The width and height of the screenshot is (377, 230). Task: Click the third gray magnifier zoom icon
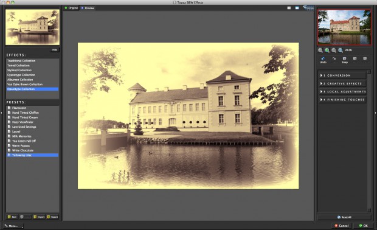pyautogui.click(x=334, y=51)
